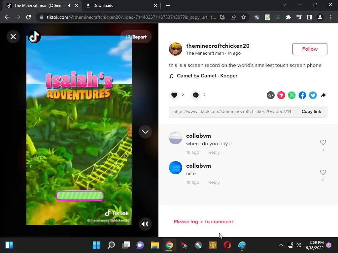The image size is (338, 253).
Task: Send to friends with the red arrow icon
Action: click(281, 95)
